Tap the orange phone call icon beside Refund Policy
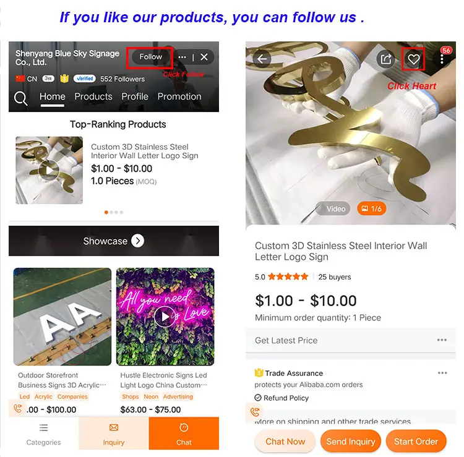 (255, 411)
